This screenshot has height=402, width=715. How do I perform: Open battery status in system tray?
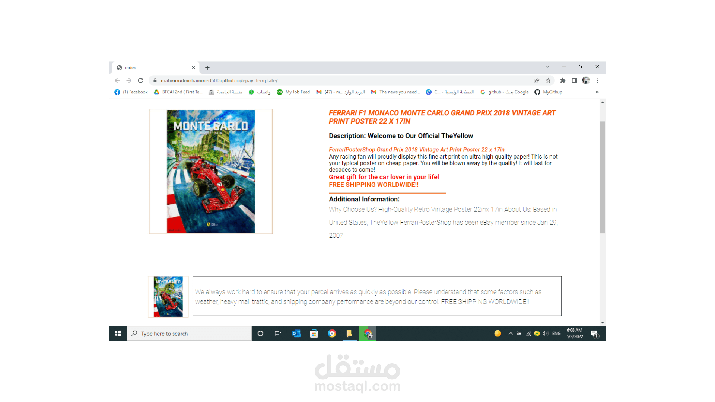click(x=519, y=334)
